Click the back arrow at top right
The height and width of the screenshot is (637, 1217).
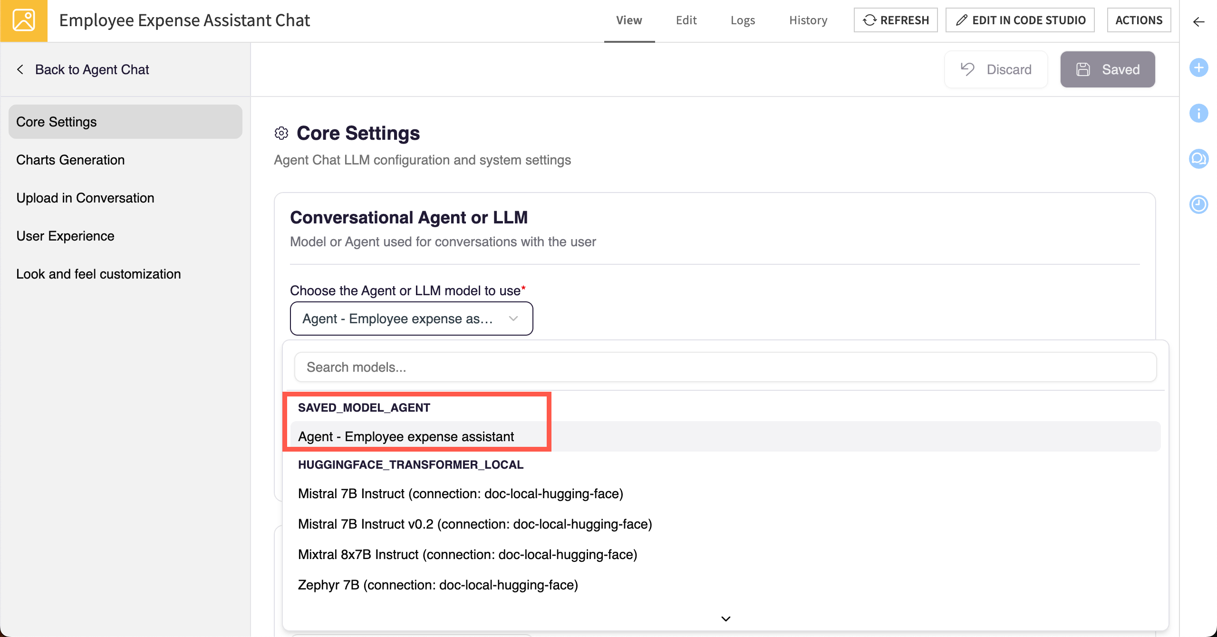tap(1198, 21)
